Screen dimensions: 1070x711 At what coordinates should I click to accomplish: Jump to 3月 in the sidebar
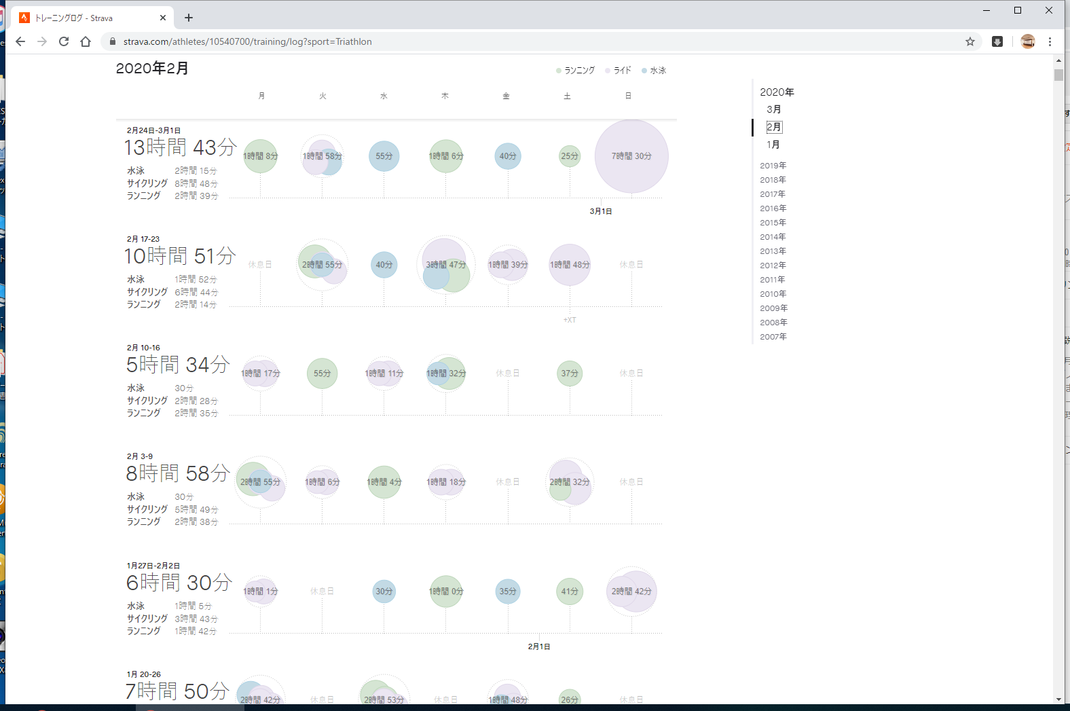click(774, 109)
